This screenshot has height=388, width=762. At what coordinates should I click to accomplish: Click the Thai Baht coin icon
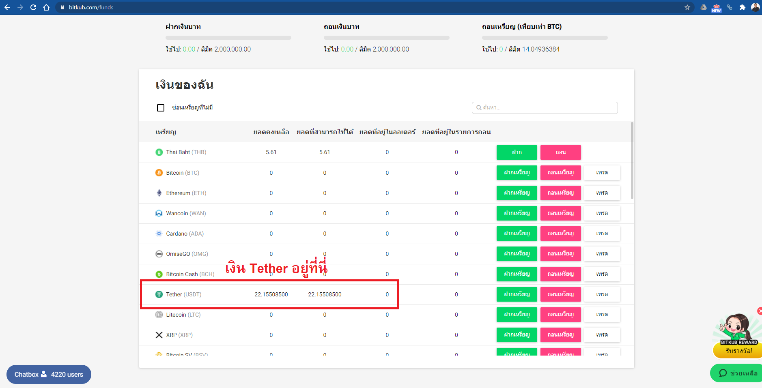click(x=159, y=152)
